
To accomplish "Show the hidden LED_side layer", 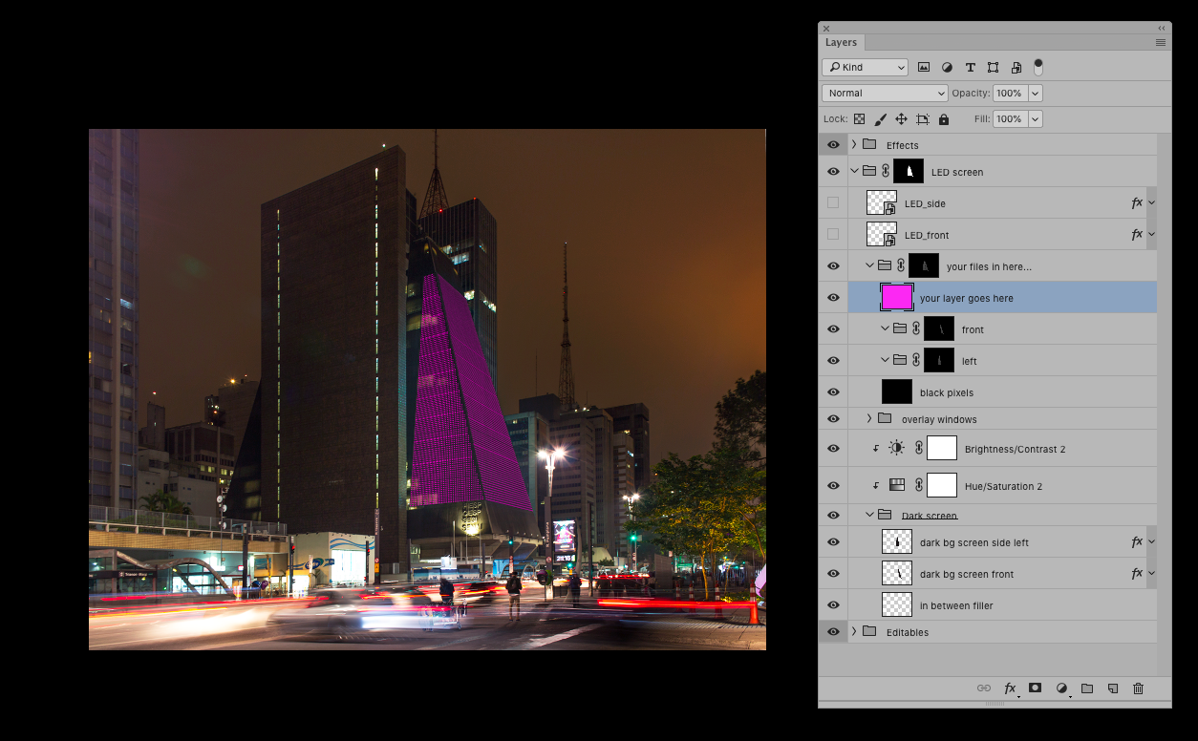I will click(833, 203).
